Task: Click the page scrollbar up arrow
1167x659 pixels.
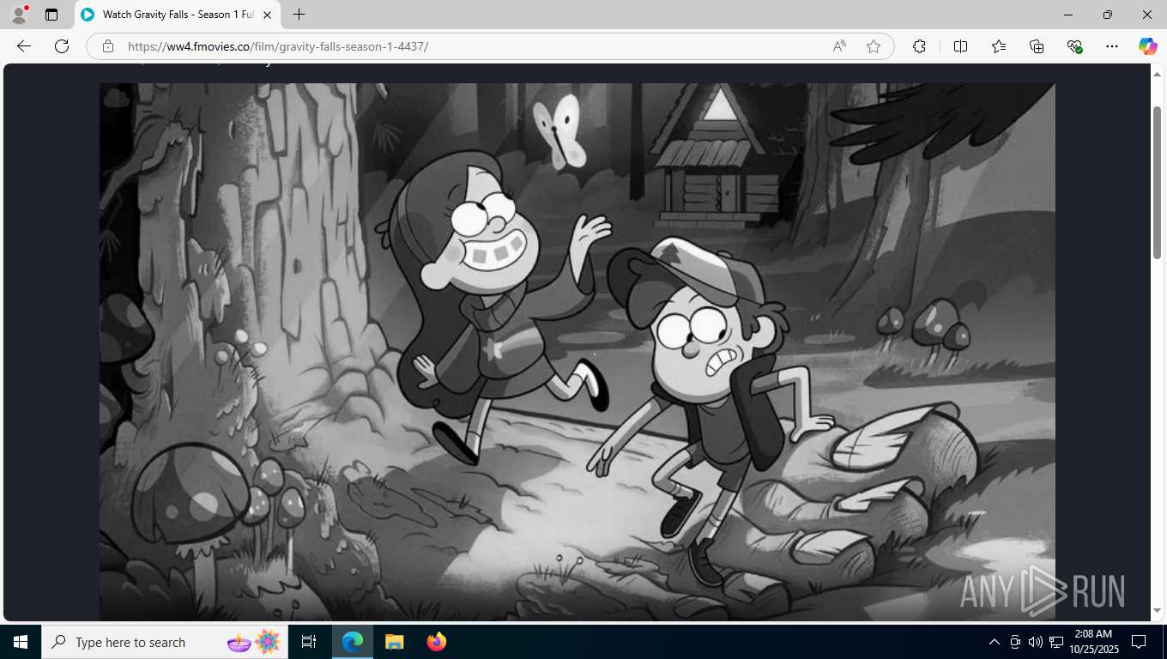Action: pos(1157,73)
